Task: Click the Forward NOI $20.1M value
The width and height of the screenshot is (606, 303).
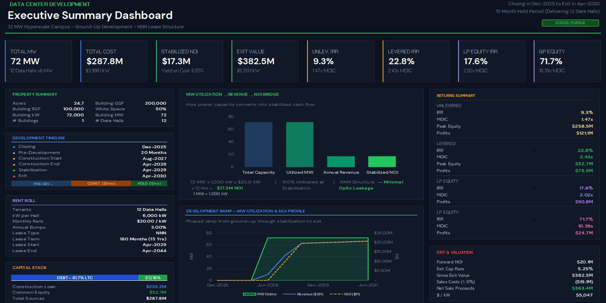Action: (585, 262)
